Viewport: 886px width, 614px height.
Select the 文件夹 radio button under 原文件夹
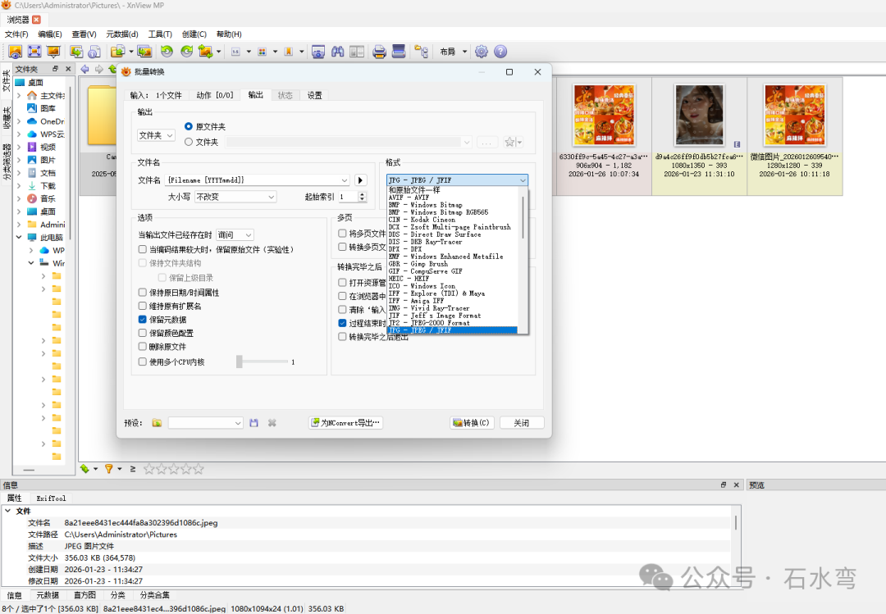coord(189,142)
